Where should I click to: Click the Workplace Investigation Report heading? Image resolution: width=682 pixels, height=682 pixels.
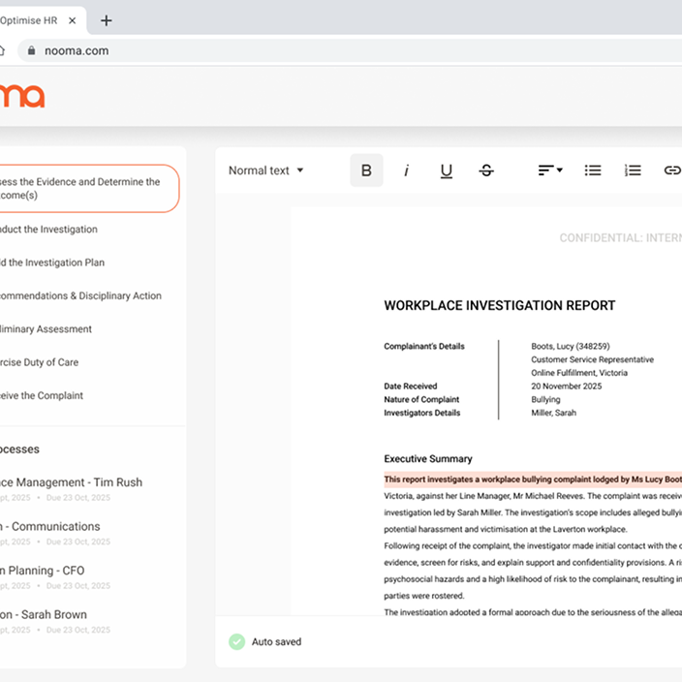499,305
